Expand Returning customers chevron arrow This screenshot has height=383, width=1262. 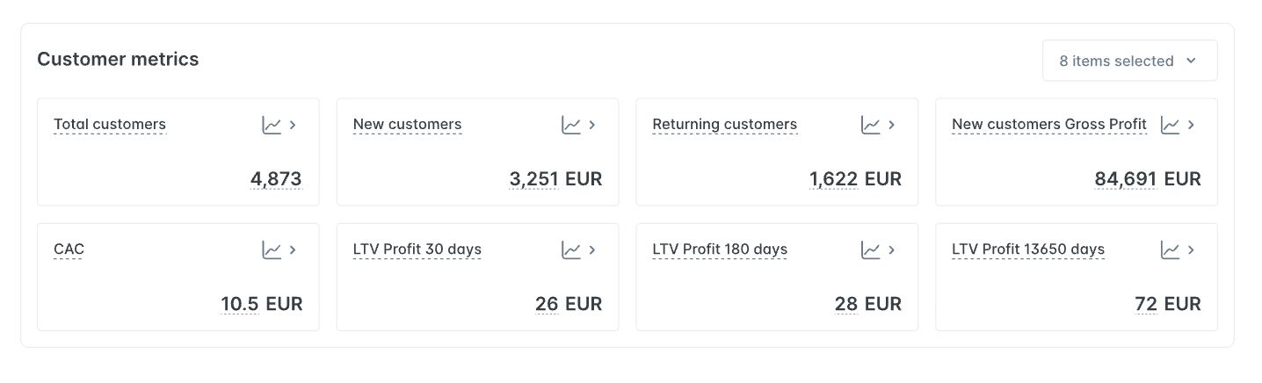click(891, 125)
